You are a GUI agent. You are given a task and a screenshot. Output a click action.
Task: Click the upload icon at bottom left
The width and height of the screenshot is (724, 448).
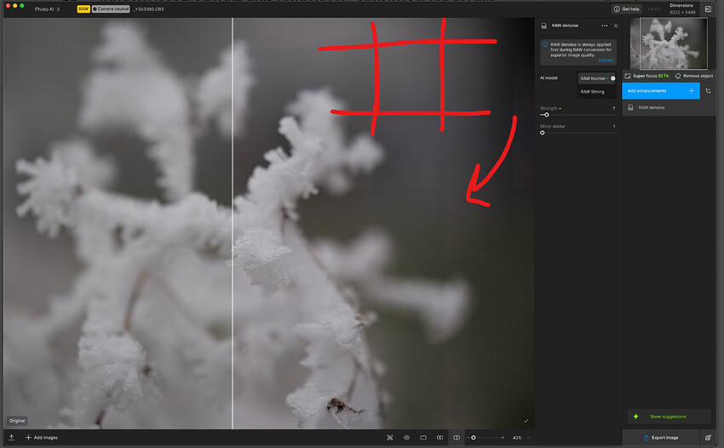tap(12, 438)
